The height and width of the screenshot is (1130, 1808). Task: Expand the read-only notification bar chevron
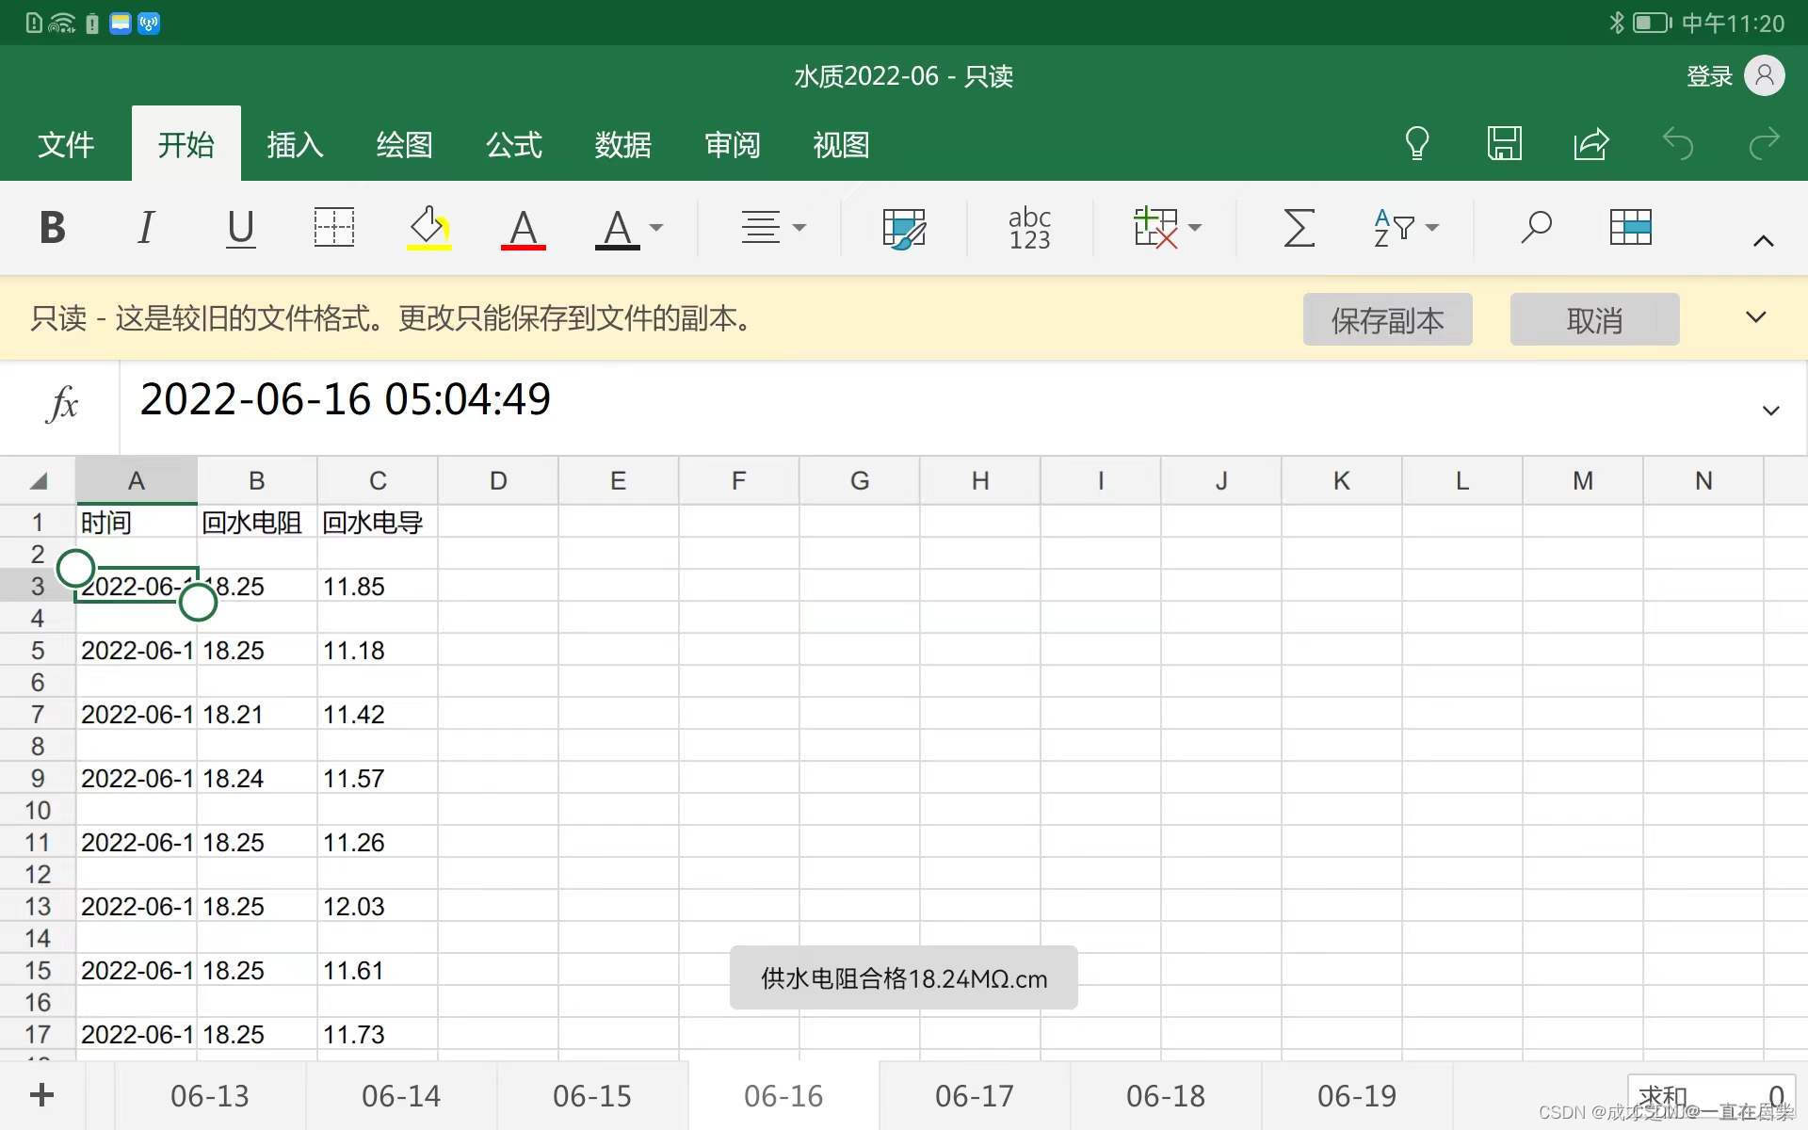tap(1755, 317)
